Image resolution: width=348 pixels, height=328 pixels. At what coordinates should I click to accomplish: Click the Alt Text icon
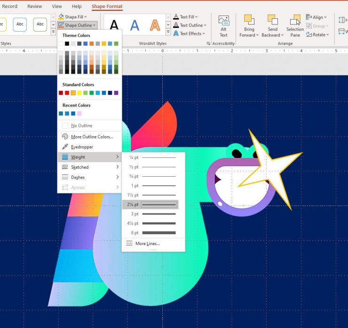[223, 21]
